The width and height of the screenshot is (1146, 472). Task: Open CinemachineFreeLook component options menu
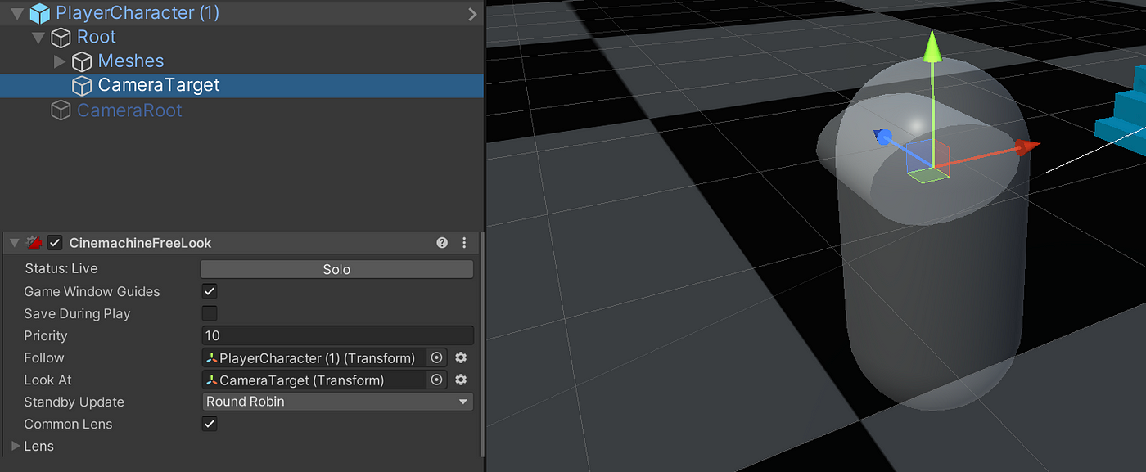[x=464, y=243]
